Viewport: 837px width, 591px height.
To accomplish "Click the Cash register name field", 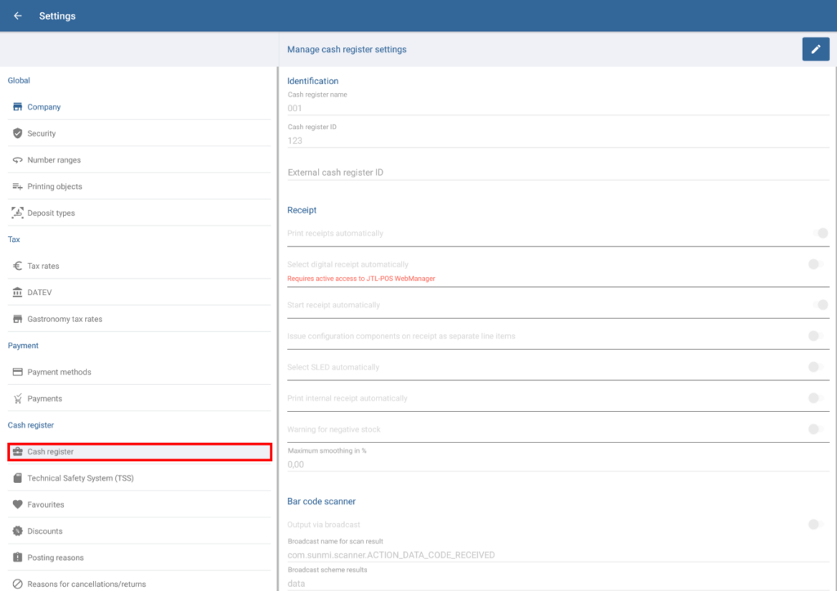I will [557, 107].
